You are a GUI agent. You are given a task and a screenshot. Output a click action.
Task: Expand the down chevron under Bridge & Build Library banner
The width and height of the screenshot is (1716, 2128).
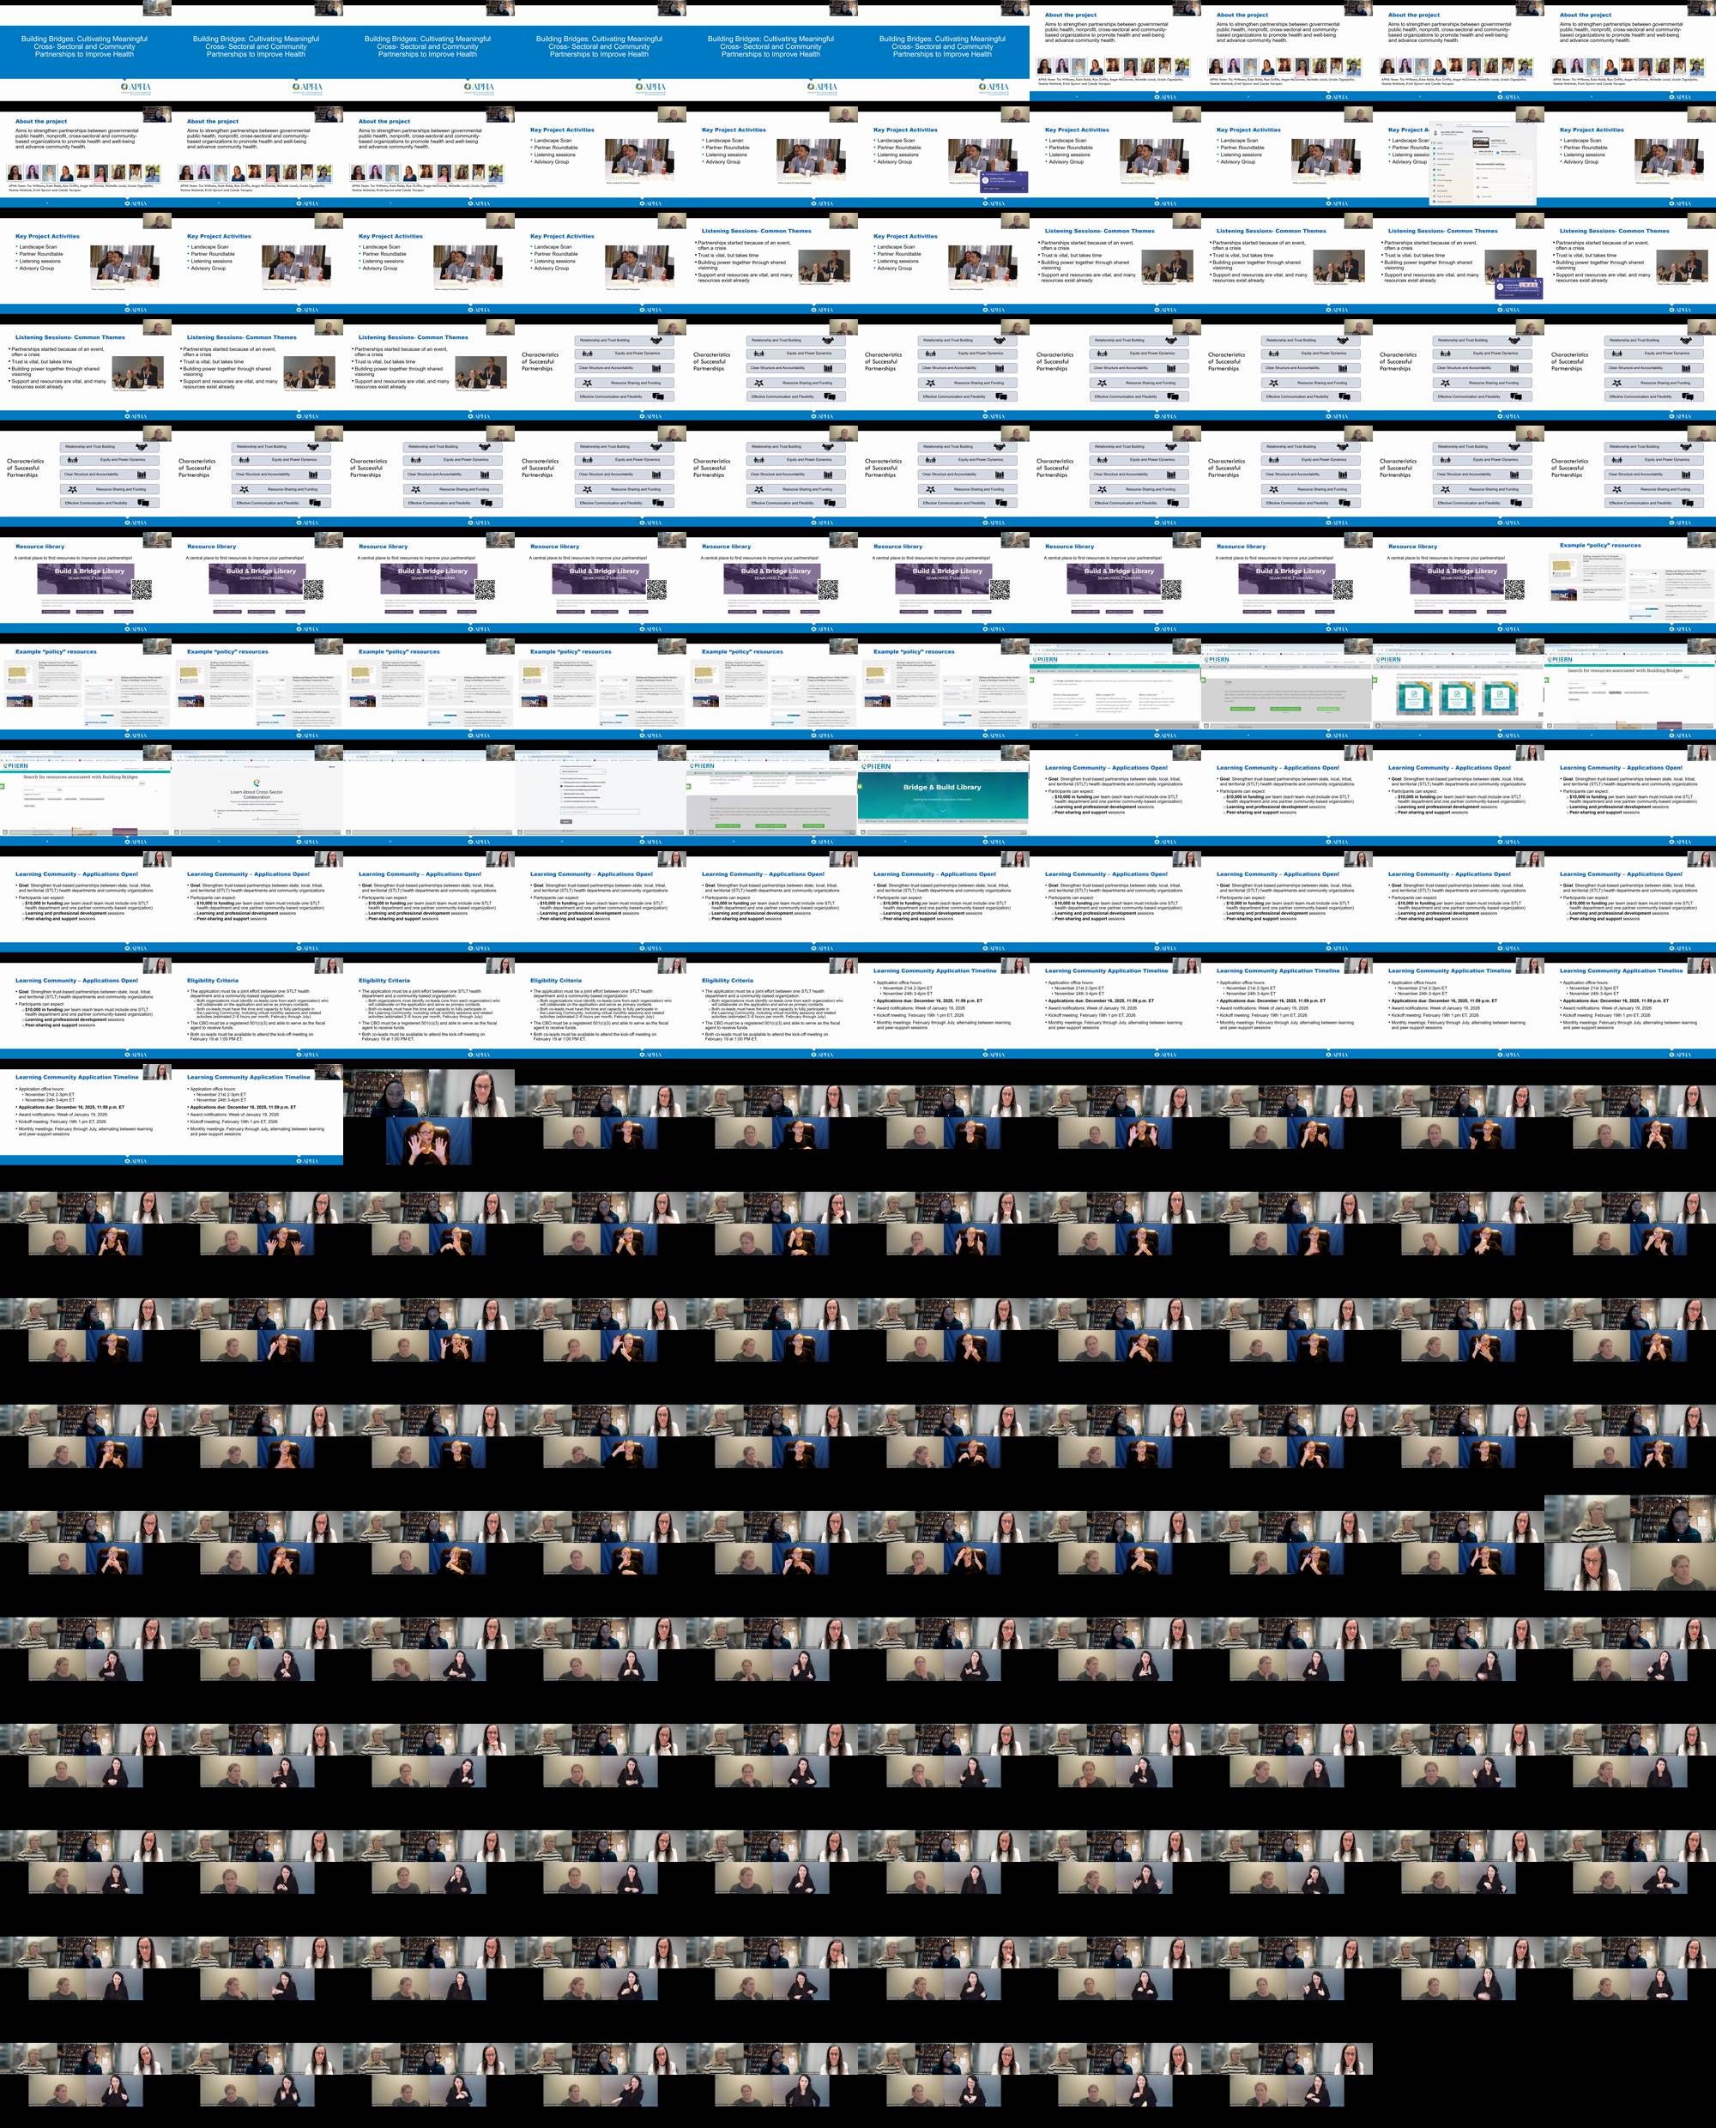point(942,811)
